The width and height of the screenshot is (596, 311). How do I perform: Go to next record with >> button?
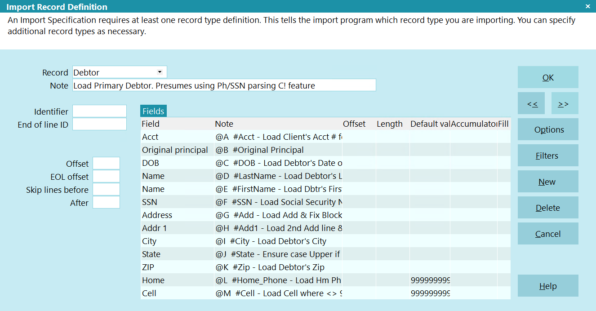click(x=565, y=103)
